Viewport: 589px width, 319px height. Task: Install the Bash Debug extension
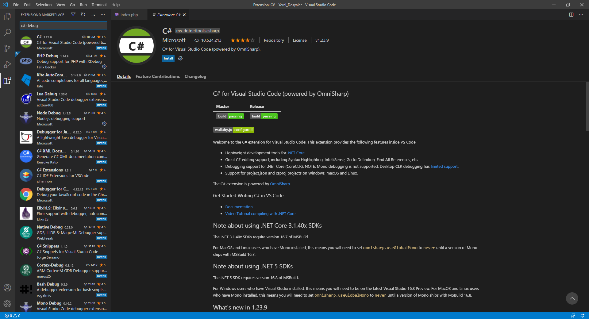pyautogui.click(x=102, y=295)
